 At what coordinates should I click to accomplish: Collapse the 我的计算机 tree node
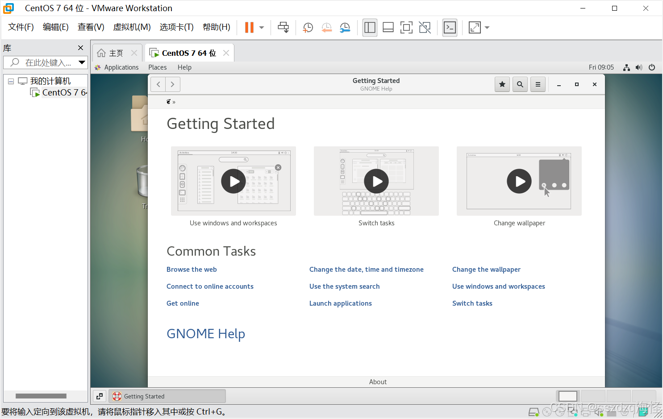pos(11,81)
